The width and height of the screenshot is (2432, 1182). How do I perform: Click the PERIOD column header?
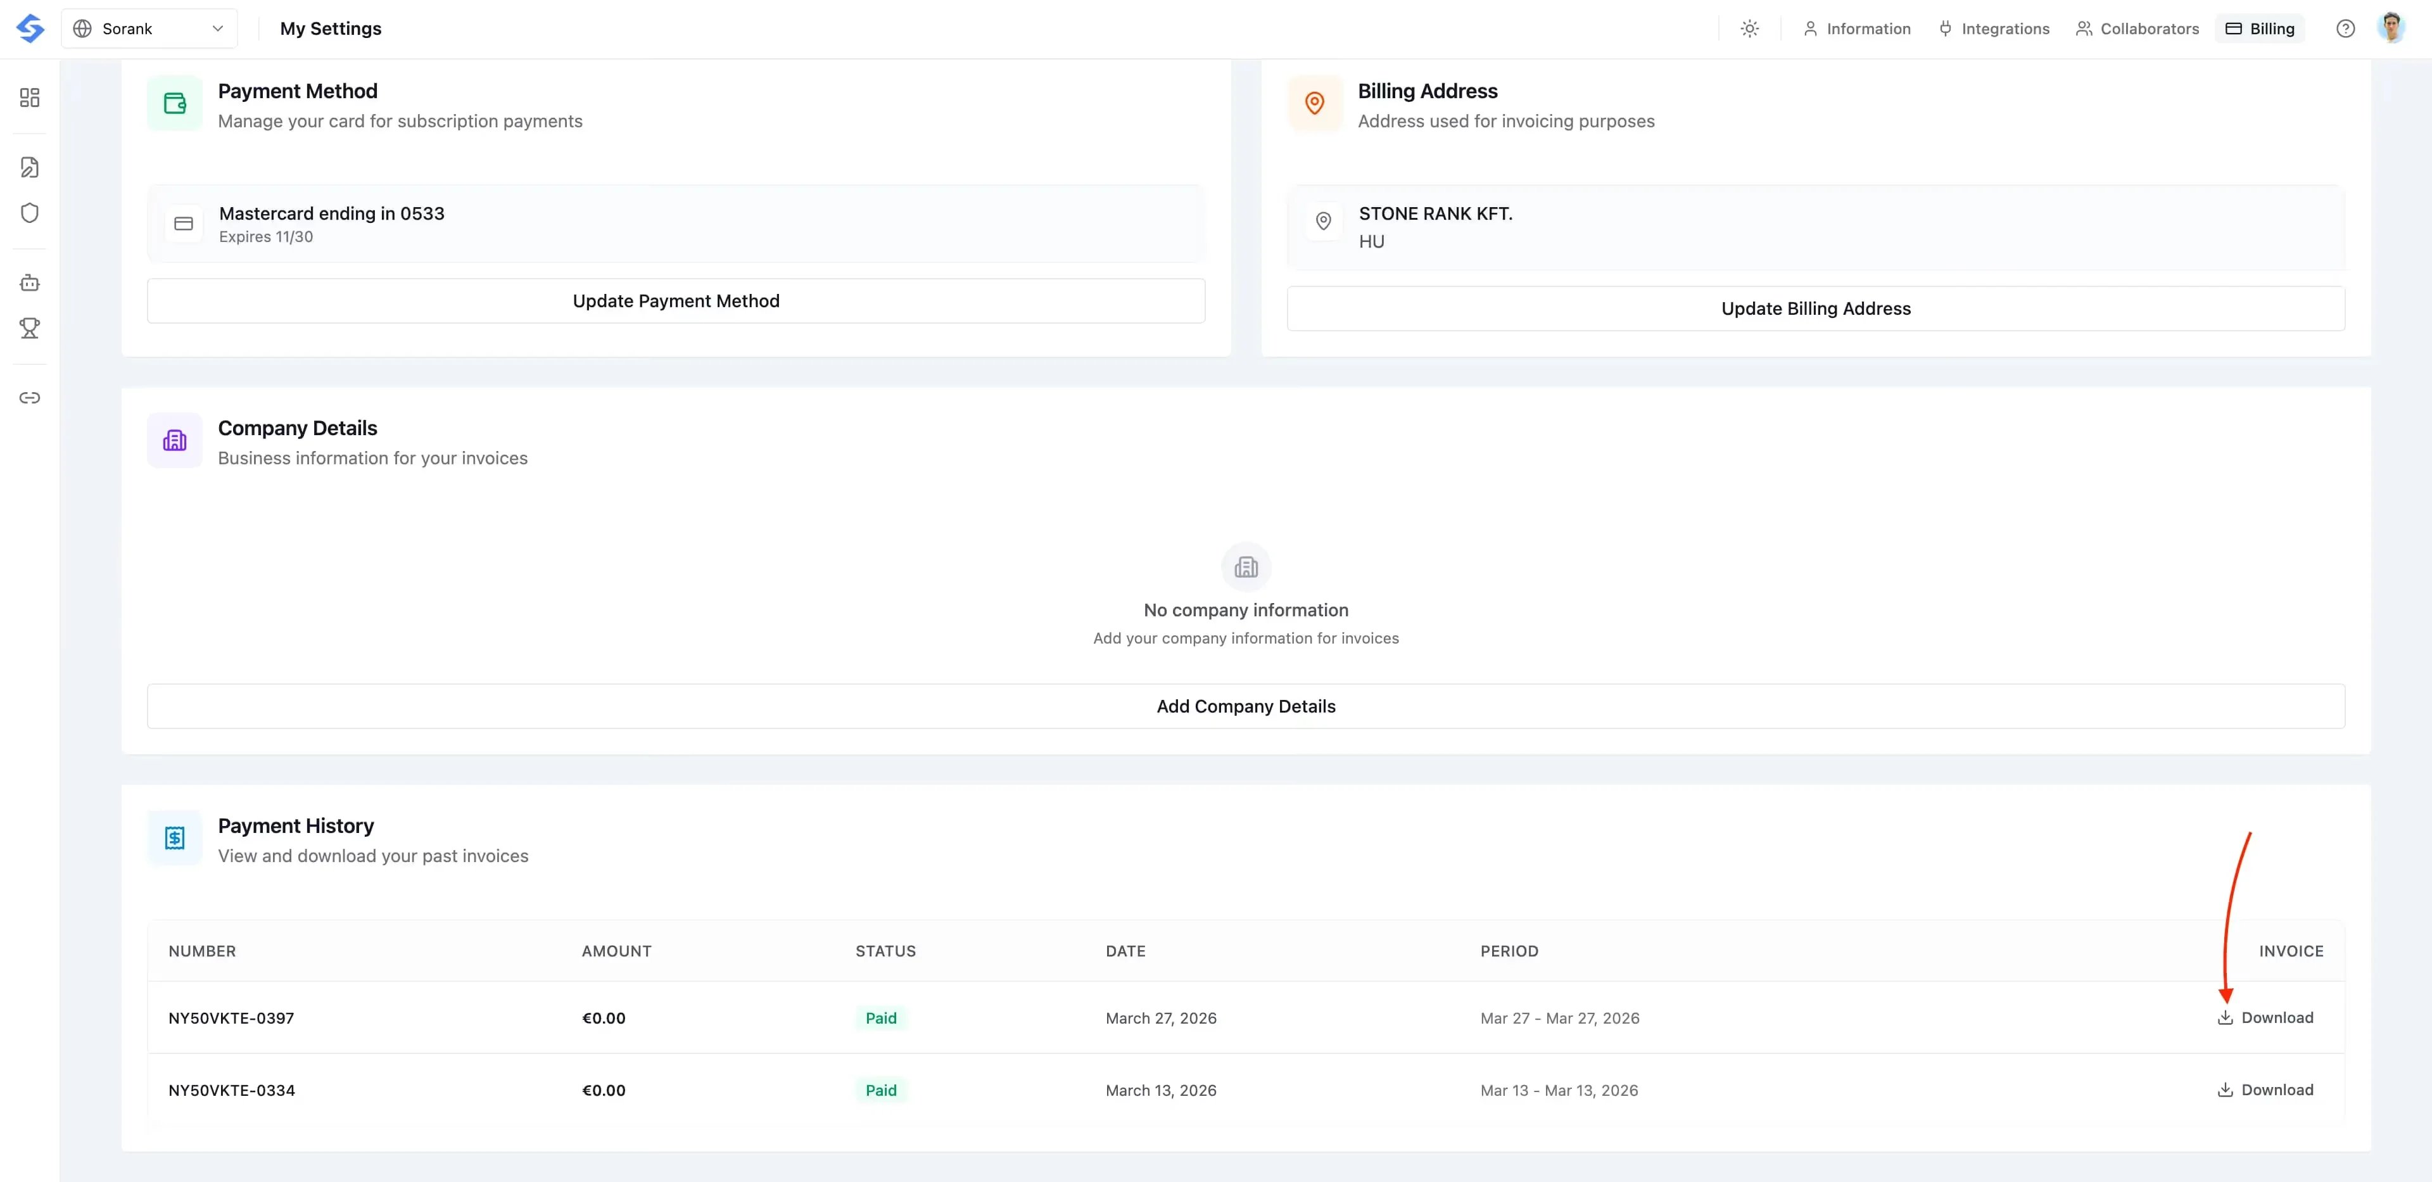(x=1509, y=951)
